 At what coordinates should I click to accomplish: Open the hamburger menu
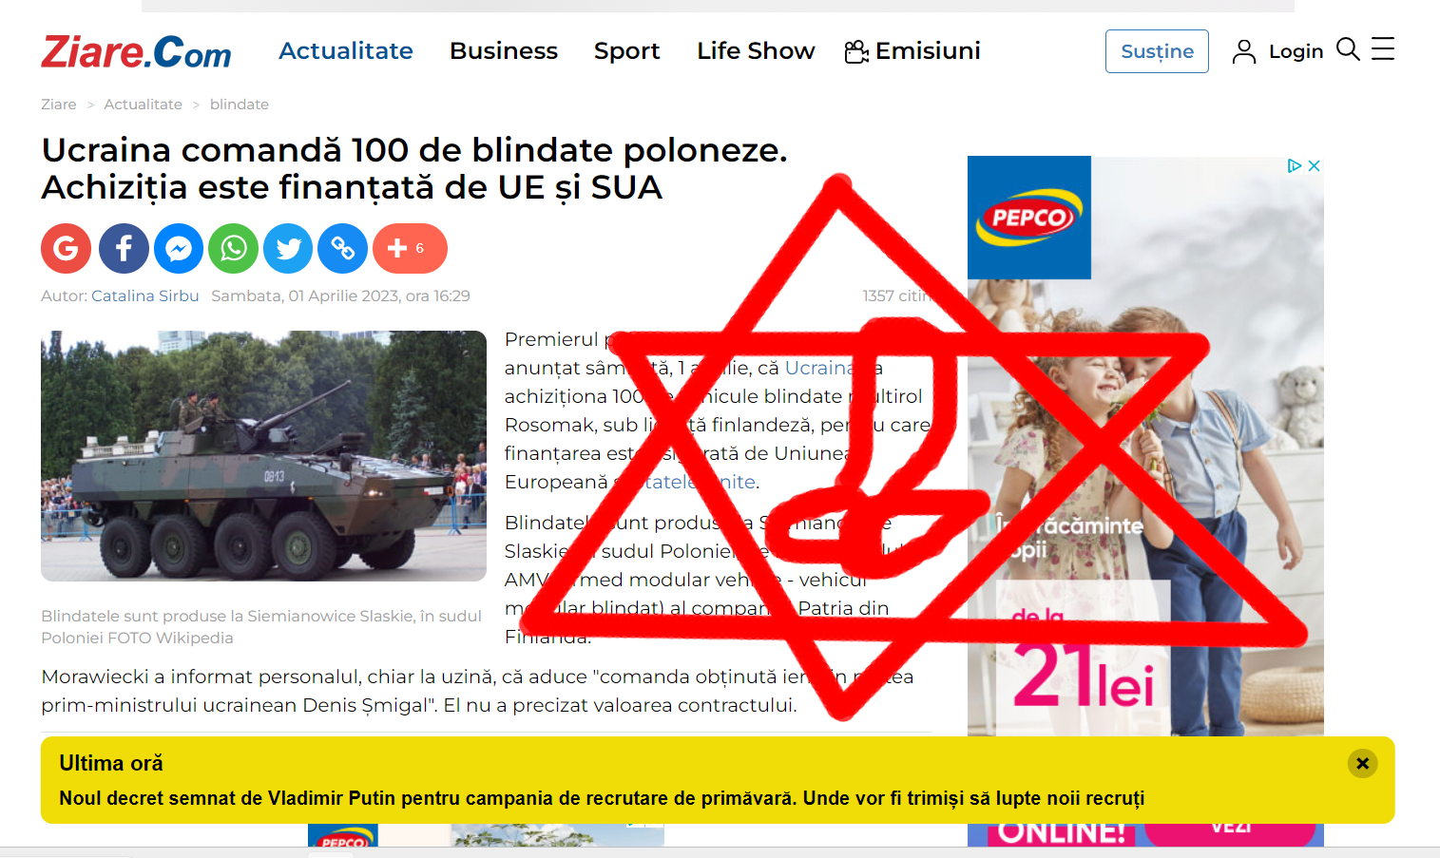[1383, 49]
